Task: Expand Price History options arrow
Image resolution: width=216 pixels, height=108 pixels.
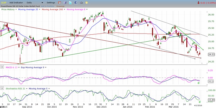Action: (x=16, y=10)
